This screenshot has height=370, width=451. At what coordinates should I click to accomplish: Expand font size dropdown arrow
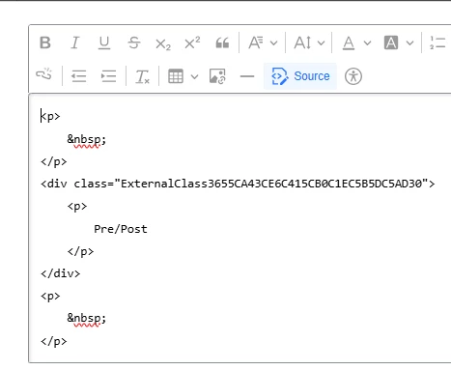[x=321, y=43]
